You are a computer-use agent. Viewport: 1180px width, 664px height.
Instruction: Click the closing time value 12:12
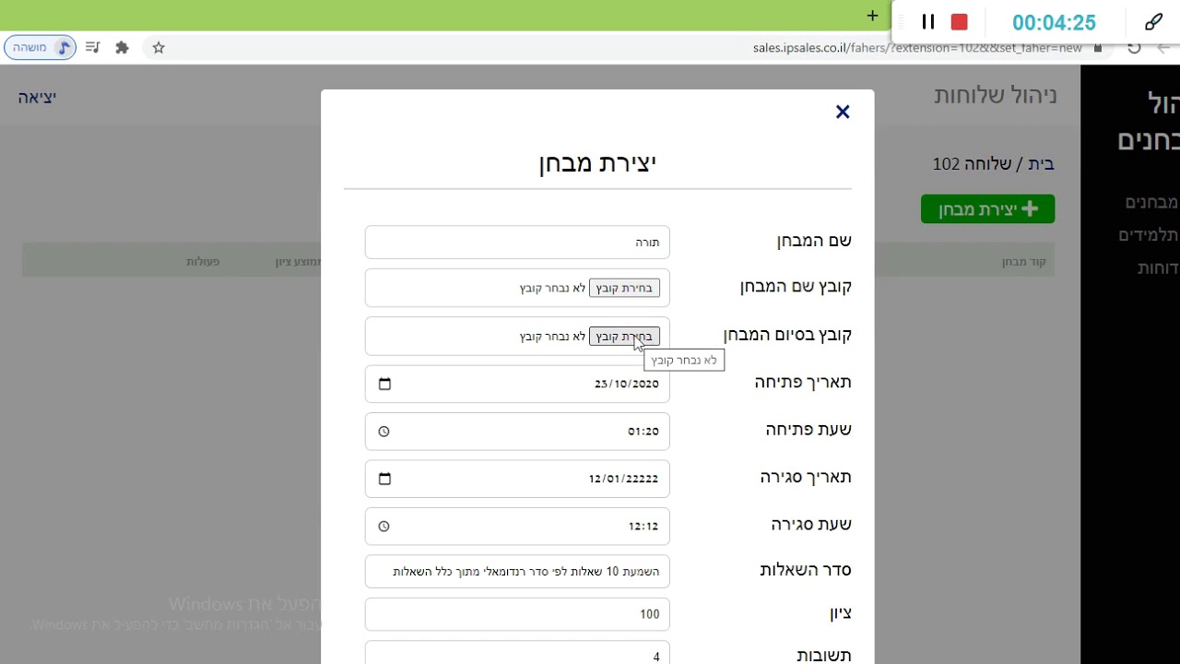tap(643, 527)
